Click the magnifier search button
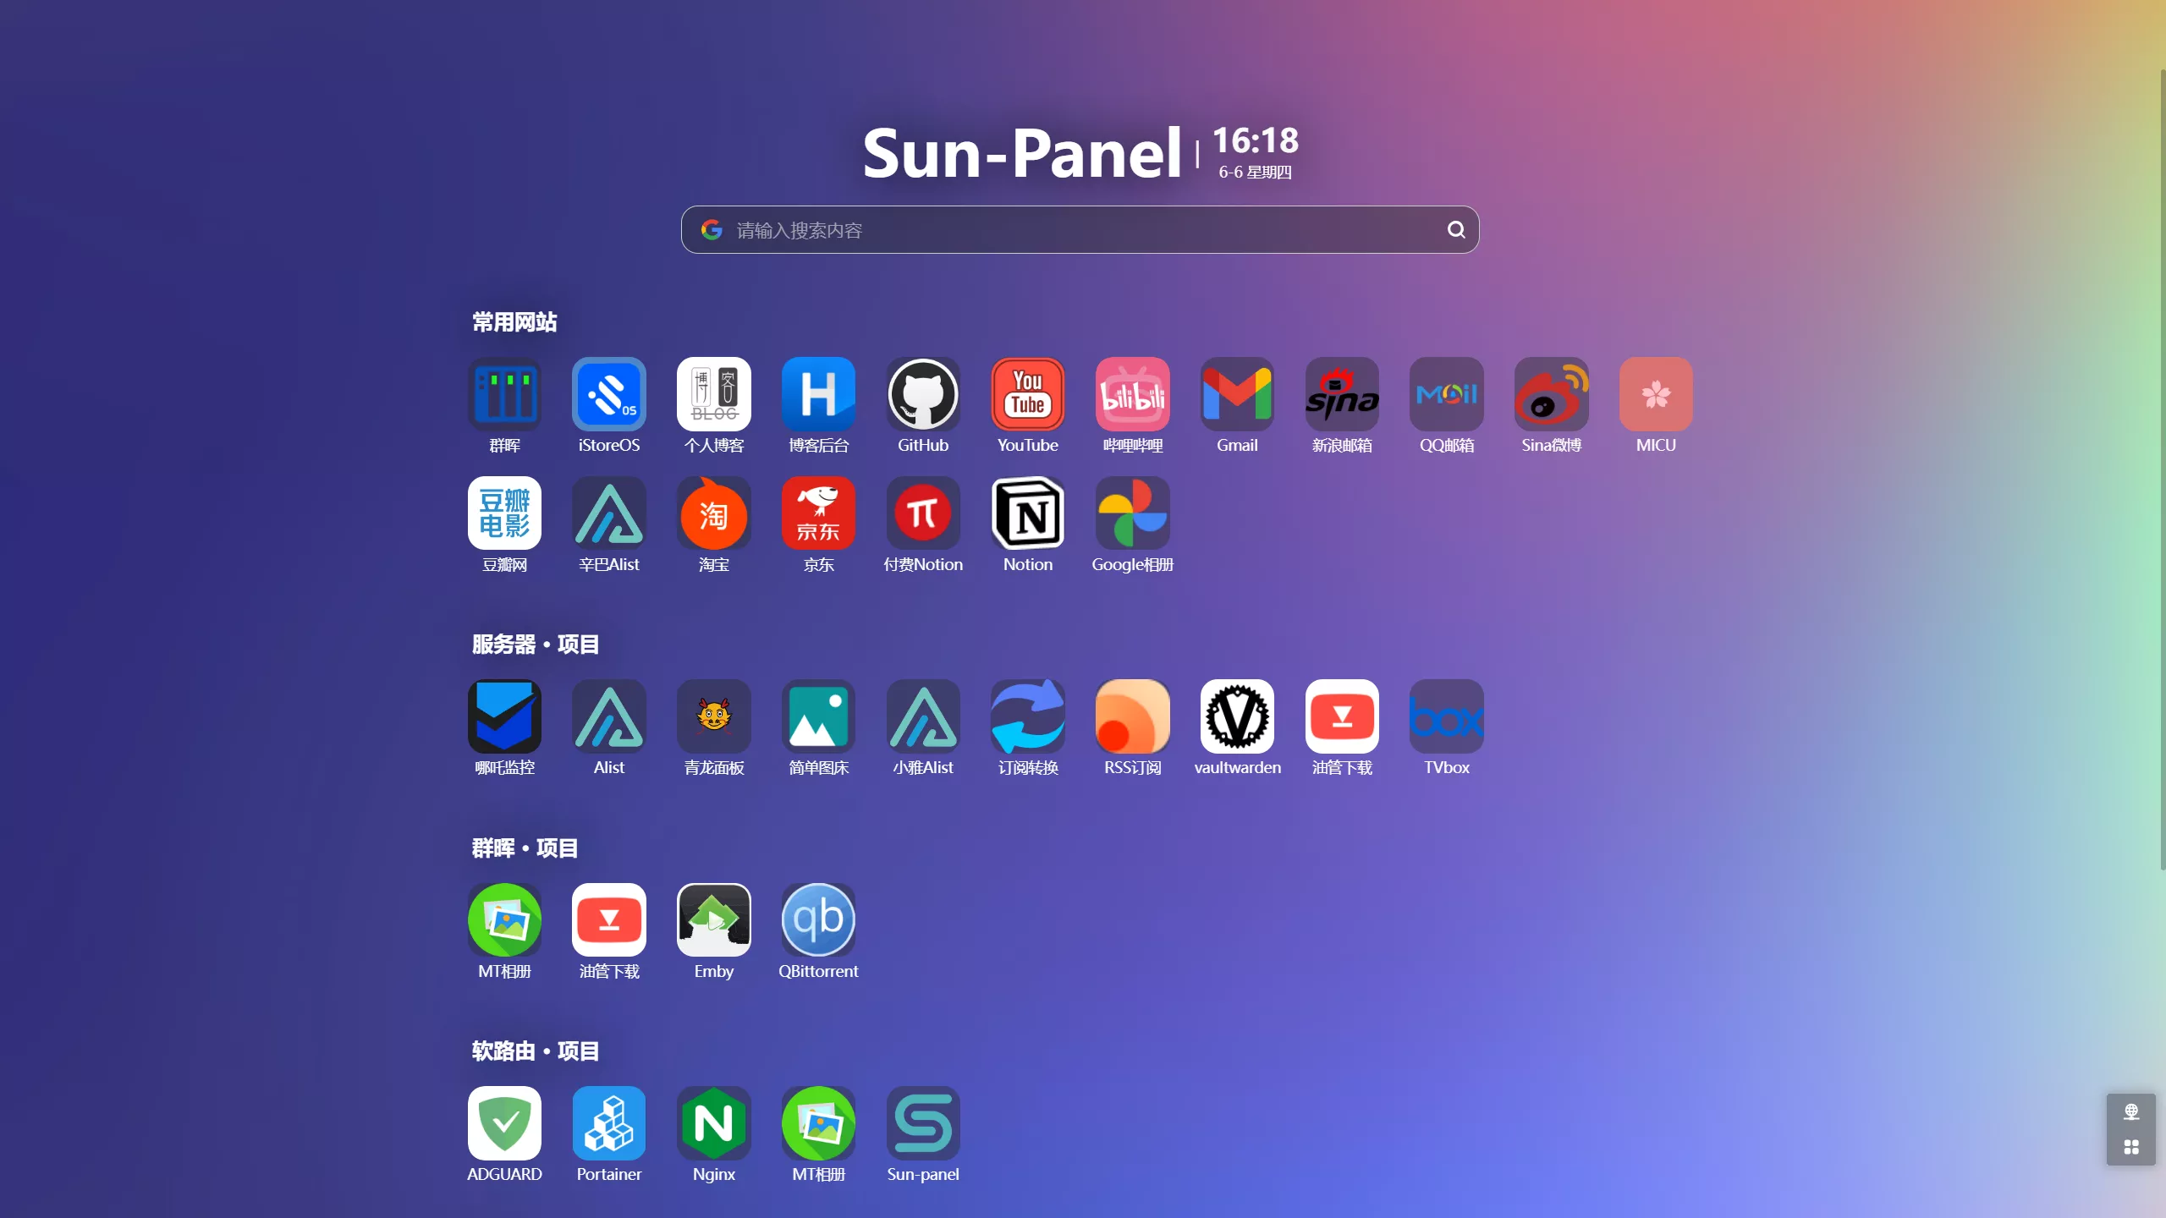The image size is (2166, 1218). pyautogui.click(x=1455, y=230)
